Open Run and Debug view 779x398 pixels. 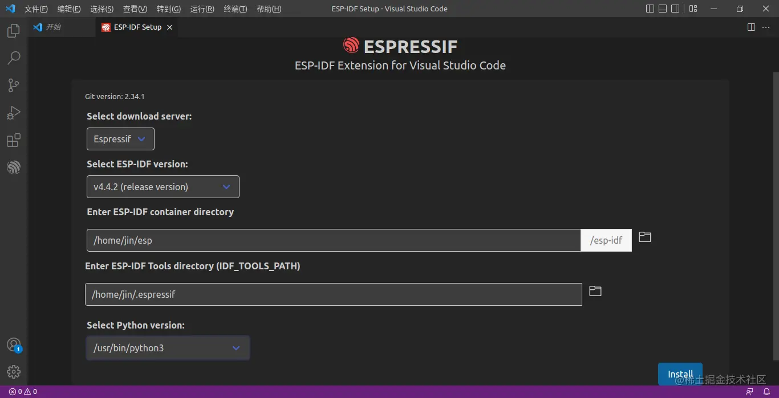(x=14, y=113)
